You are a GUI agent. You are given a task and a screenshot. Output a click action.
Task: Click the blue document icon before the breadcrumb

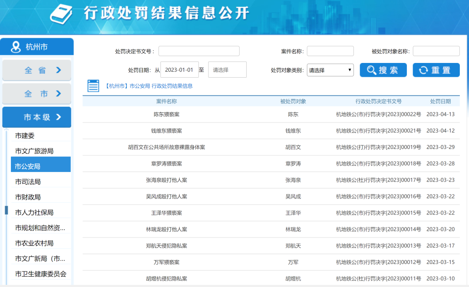coord(93,86)
